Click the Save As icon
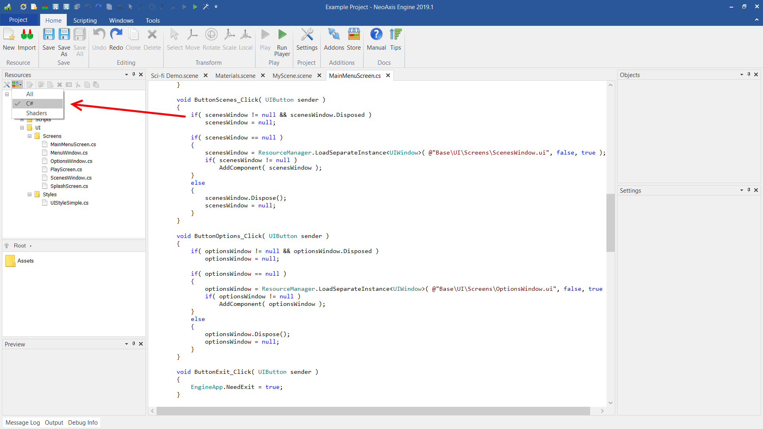 [x=64, y=35]
